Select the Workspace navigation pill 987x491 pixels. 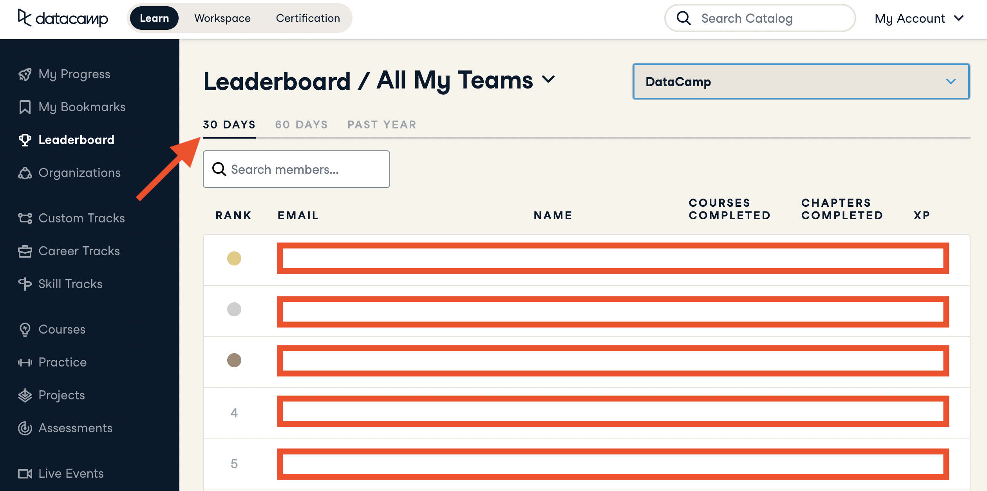click(222, 18)
